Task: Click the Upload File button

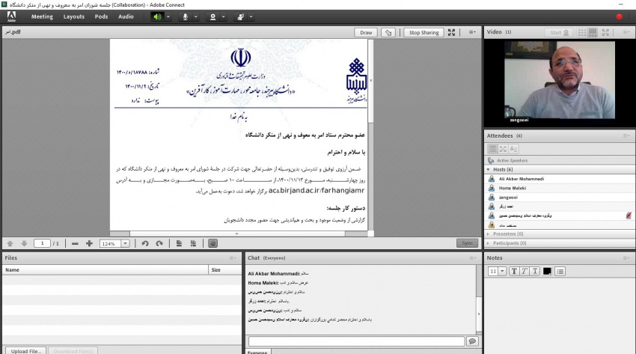Action: coord(26,351)
